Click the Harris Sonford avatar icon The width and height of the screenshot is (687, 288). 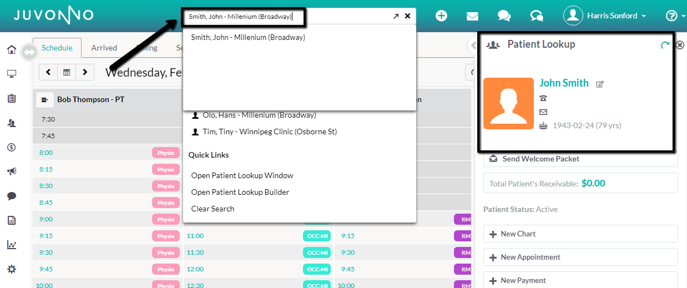coord(573,16)
